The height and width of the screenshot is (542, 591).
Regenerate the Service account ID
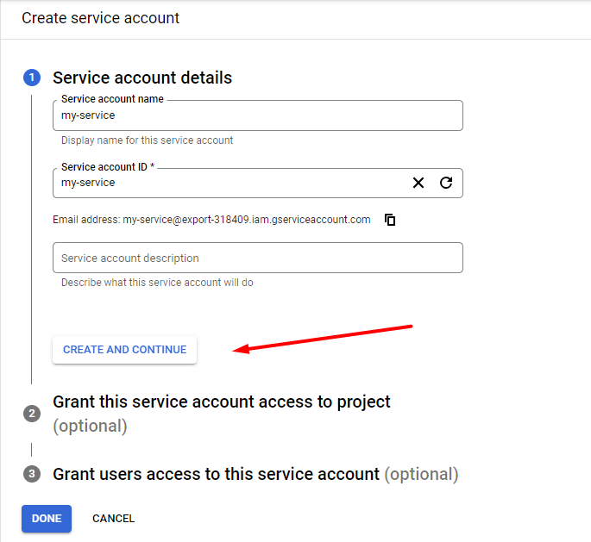446,183
